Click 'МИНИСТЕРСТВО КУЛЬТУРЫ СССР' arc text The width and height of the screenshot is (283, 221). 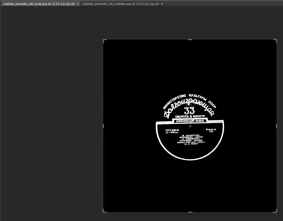coord(189,101)
